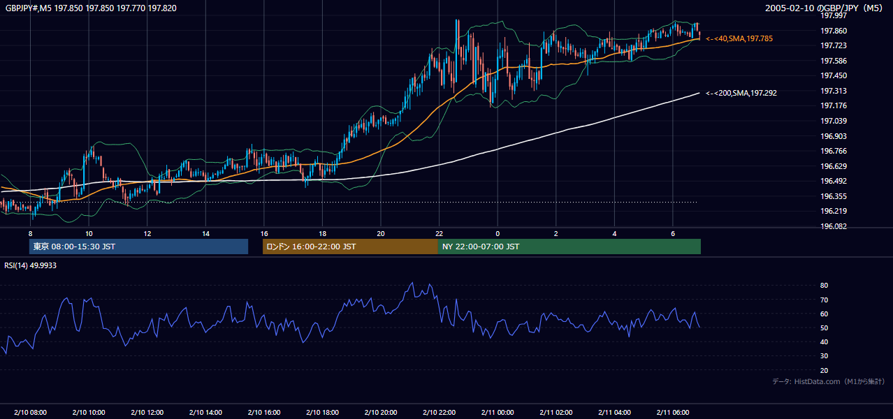Click the RSI 70 level label

[x=825, y=300]
